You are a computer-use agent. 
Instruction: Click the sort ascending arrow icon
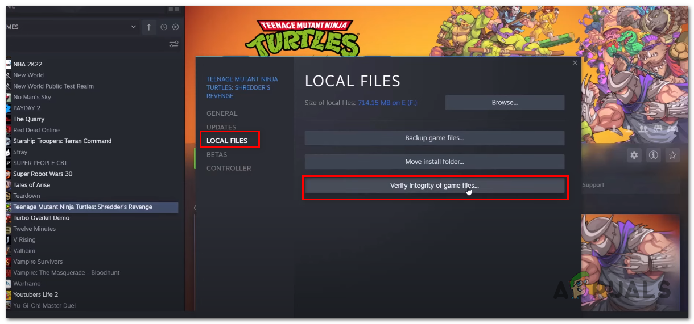[x=149, y=27]
